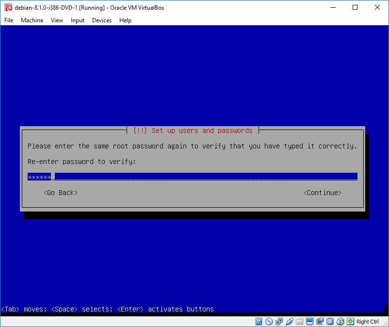Image resolution: width=389 pixels, height=327 pixels.
Task: Activate the <Go Back> button
Action: 61,193
